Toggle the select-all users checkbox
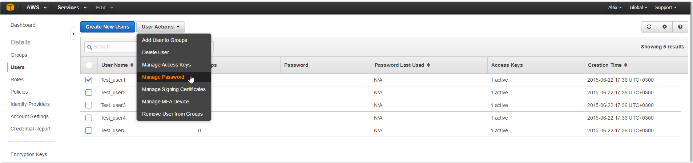This screenshot has width=693, height=163. tap(89, 65)
